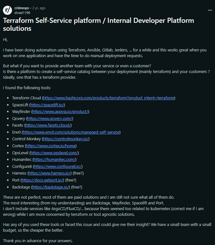Screen dimensions: 215x245
Task: Open the post options three-dot menu
Action: coord(210,10)
